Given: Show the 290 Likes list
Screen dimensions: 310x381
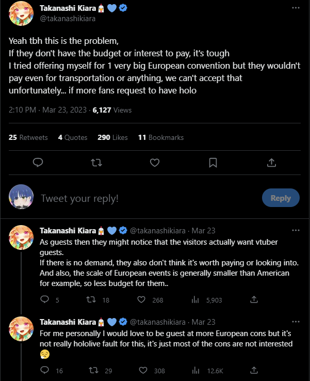Looking at the screenshot, I should point(112,137).
